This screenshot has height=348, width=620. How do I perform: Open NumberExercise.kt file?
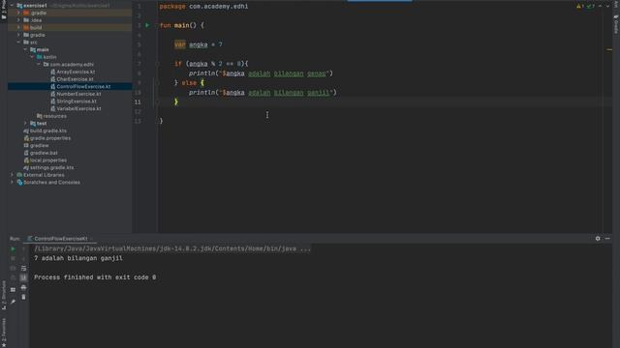coord(78,94)
